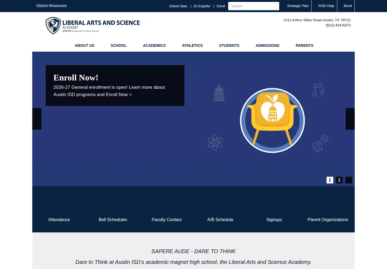Screen dimensions: 387x269
Task: Switch the site to En Español
Action: coord(202,6)
